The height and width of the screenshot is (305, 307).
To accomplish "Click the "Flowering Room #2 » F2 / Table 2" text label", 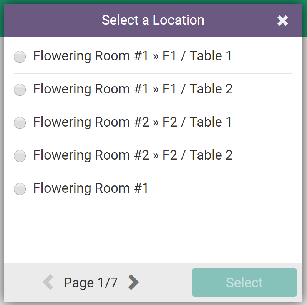I will point(133,155).
